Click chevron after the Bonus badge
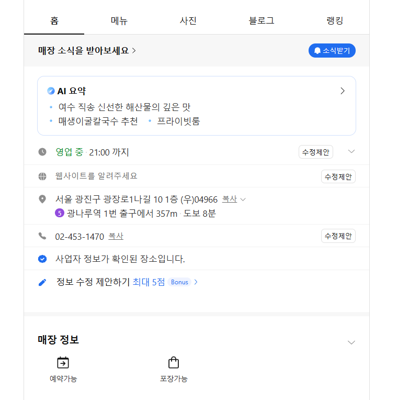409x400 pixels. [x=196, y=282]
